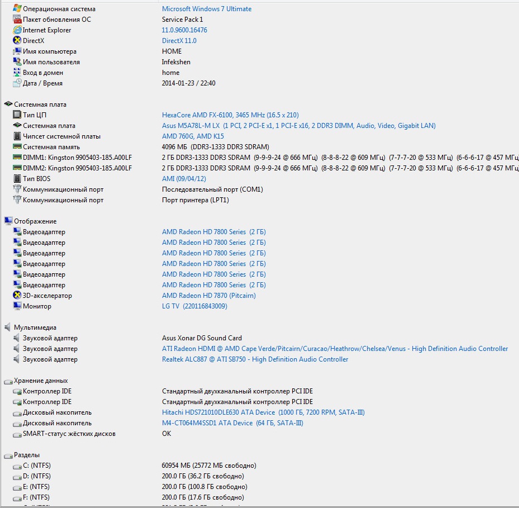
Task: Open the AMI (09/04/12) BIOS link
Action: pos(184,178)
